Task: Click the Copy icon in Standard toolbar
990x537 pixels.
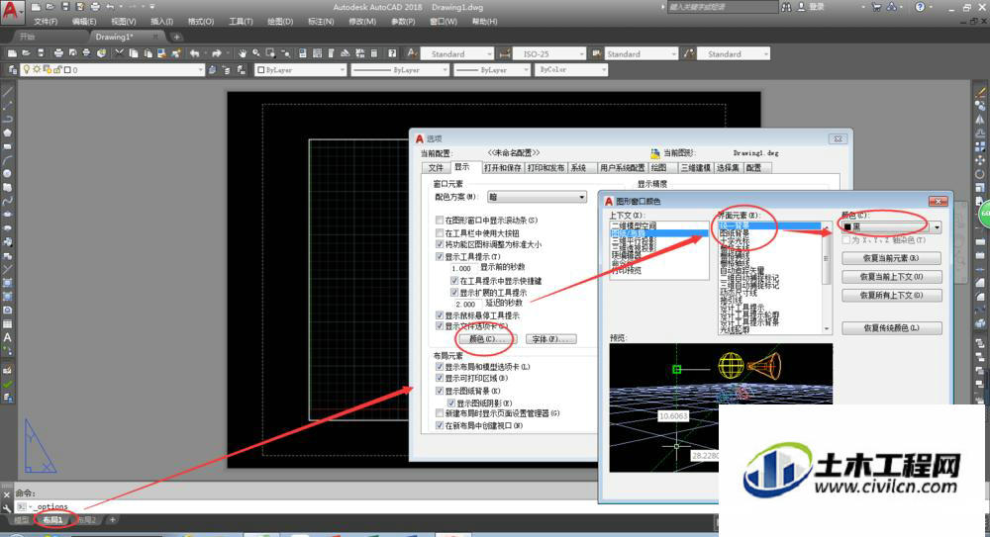Action: (134, 53)
